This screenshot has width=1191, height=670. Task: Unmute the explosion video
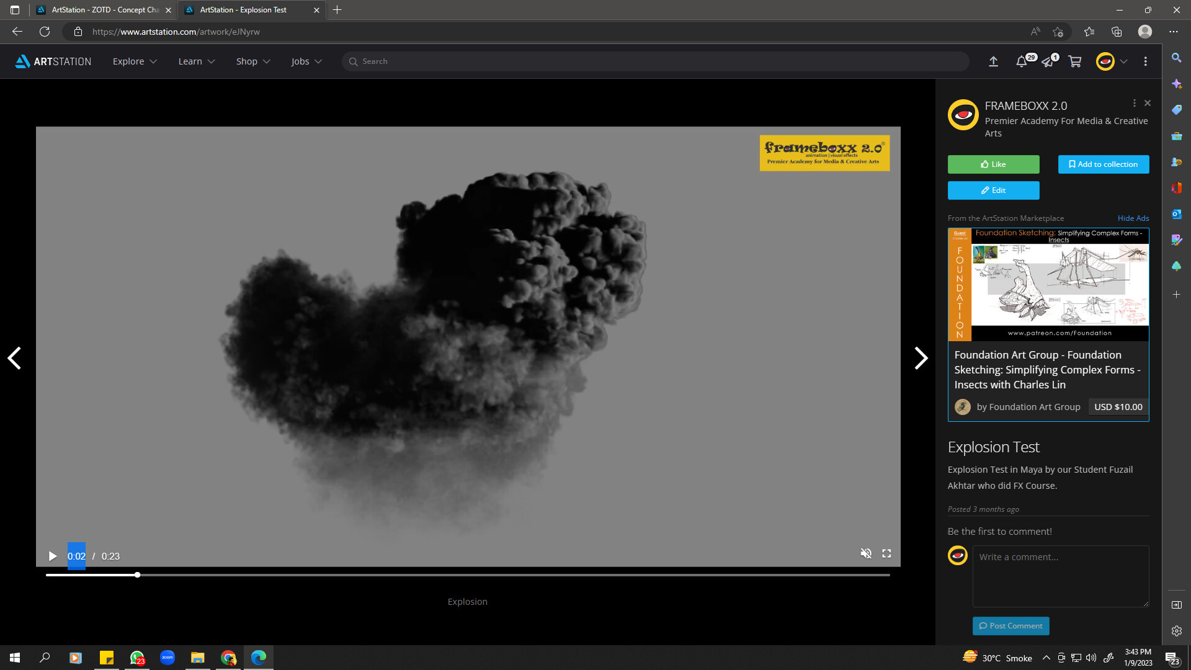(866, 553)
